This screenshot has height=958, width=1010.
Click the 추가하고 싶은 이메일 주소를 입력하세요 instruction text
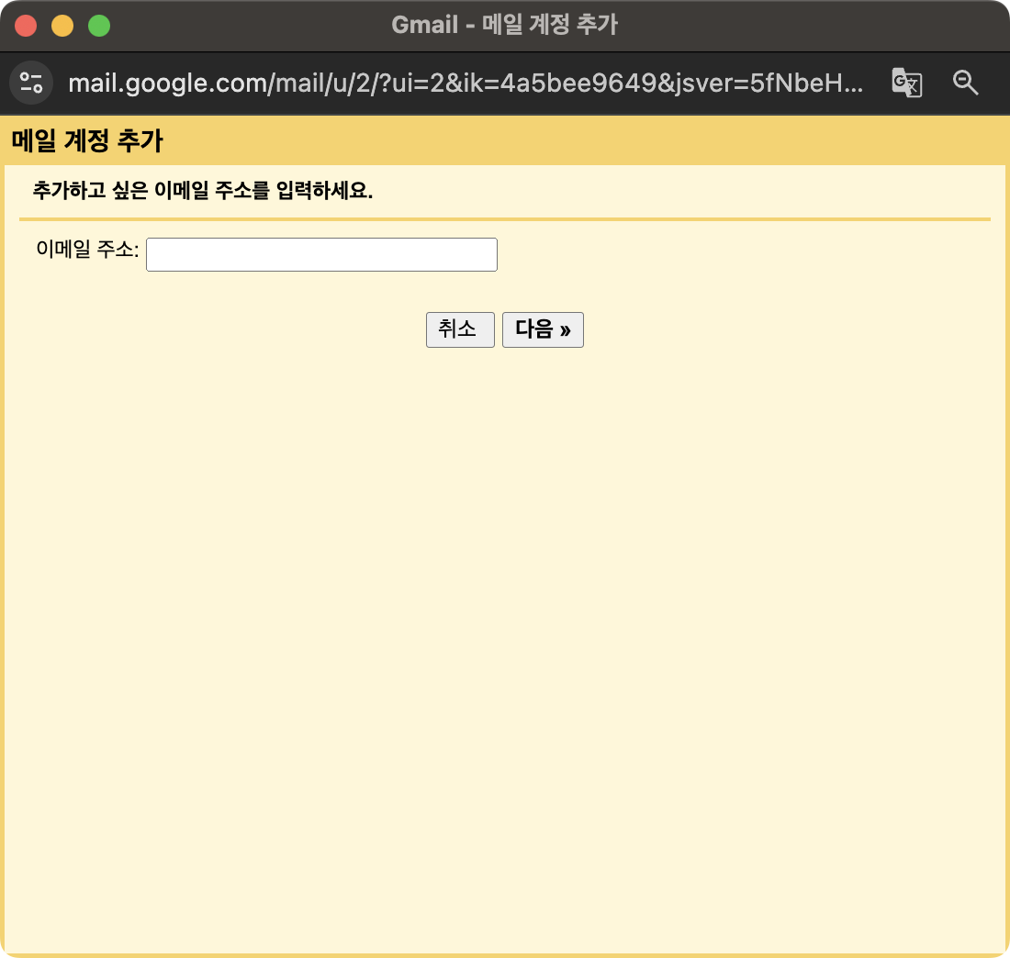[202, 191]
